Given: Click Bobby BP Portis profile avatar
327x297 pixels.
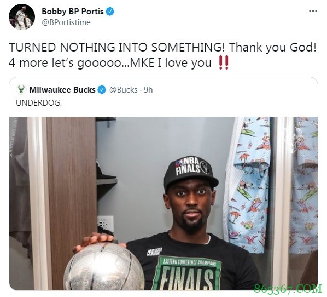Looking at the screenshot, I should pyautogui.click(x=22, y=17).
